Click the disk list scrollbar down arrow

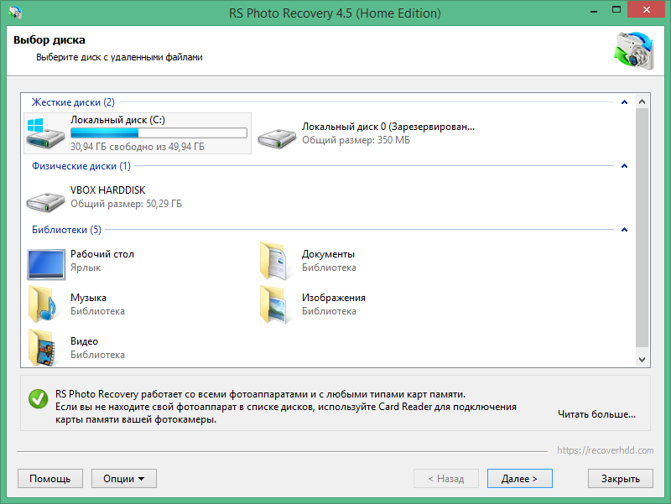tap(642, 359)
